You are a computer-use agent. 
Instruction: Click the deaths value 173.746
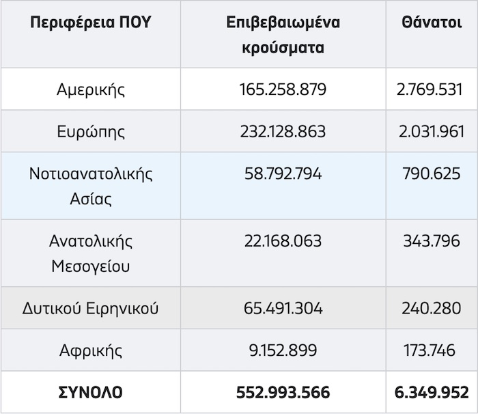[x=431, y=350]
